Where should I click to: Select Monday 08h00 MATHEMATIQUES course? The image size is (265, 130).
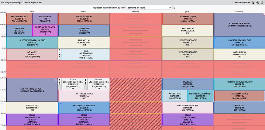pos(19,19)
